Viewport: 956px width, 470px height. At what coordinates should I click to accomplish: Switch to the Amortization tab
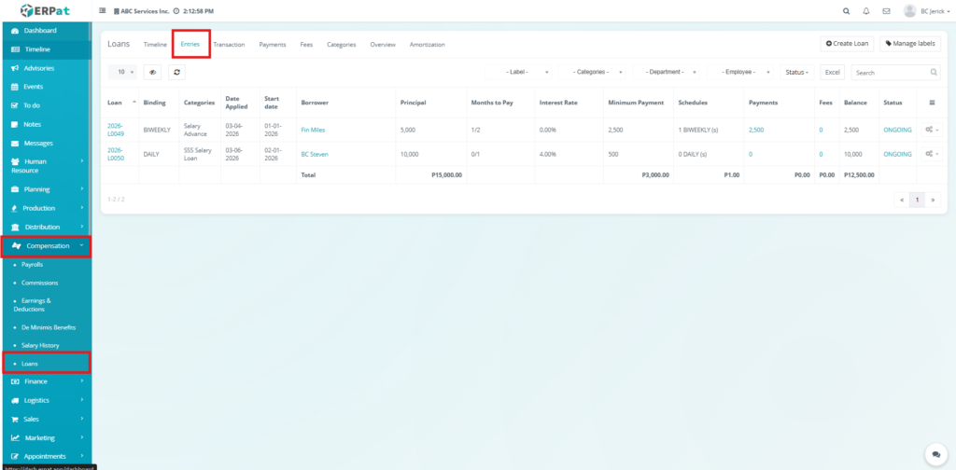[x=427, y=45]
